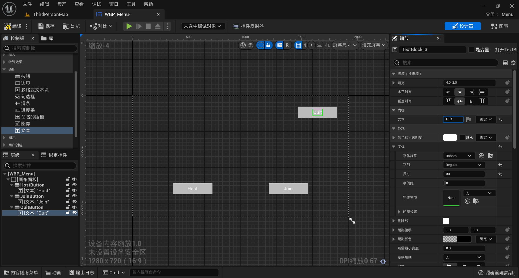Toggle the R render mode button
Image resolution: width=519 pixels, height=278 pixels.
(287, 45)
